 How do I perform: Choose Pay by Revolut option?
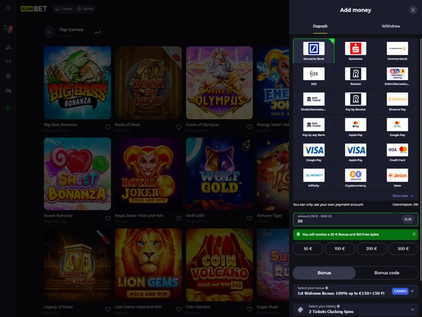pyautogui.click(x=355, y=102)
